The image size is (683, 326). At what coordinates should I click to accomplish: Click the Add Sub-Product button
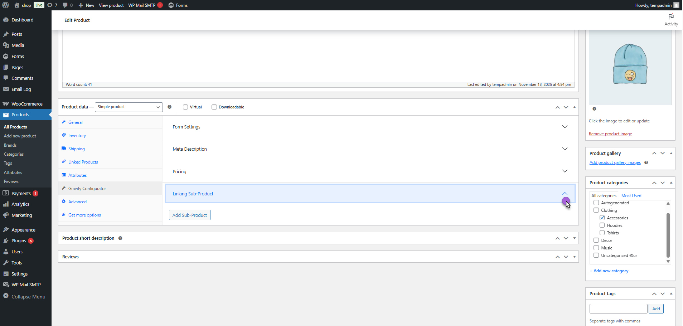(x=189, y=215)
